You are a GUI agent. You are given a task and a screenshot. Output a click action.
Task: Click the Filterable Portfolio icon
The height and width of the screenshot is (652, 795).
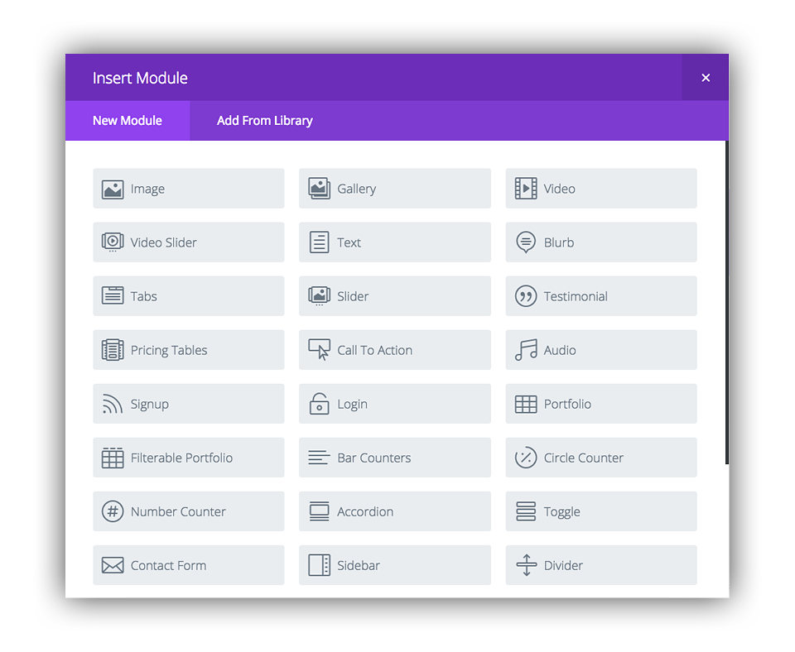113,458
